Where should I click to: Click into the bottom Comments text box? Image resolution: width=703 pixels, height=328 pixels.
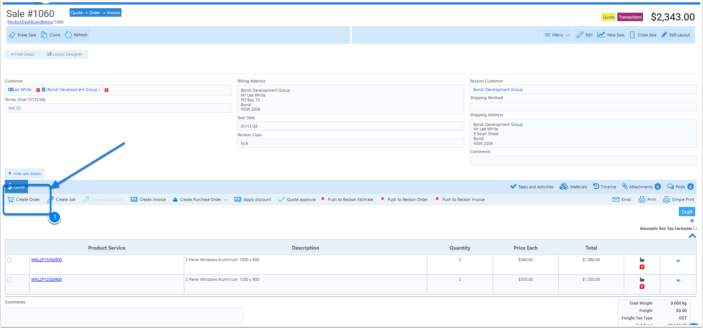pyautogui.click(x=124, y=316)
